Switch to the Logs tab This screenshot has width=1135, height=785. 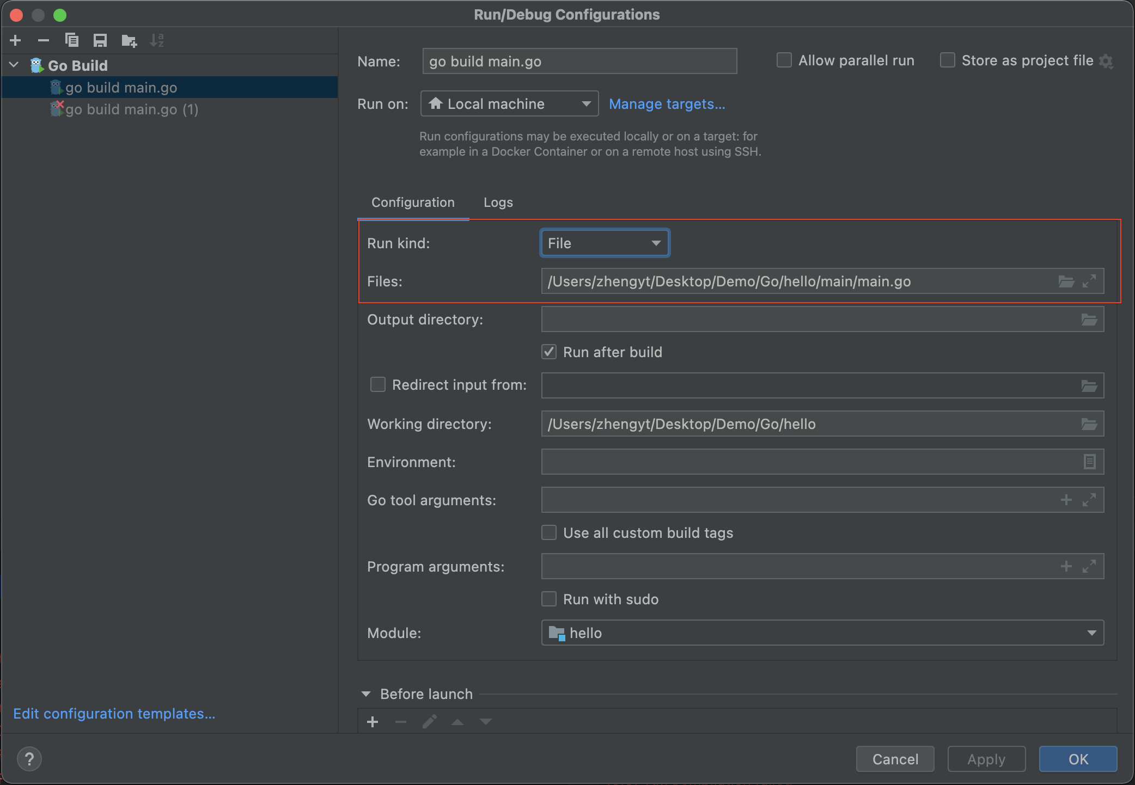tap(498, 203)
